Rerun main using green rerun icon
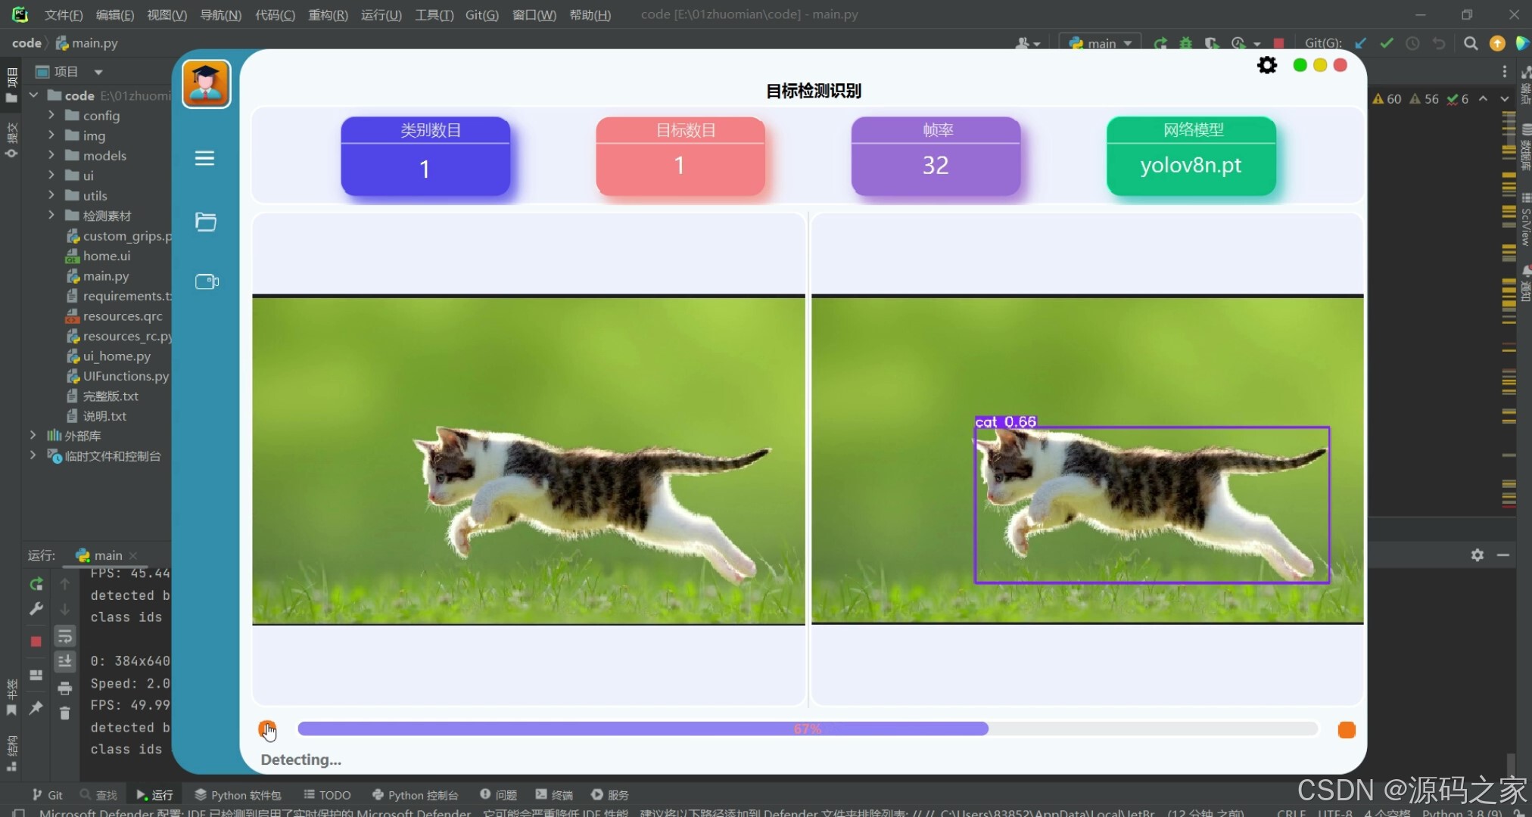Screen dimensions: 1532x817 click(36, 584)
